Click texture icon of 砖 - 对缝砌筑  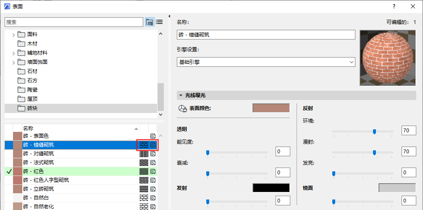pyautogui.click(x=153, y=154)
